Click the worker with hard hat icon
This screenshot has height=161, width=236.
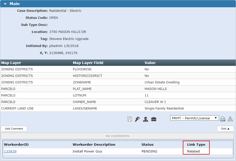coord(145,119)
